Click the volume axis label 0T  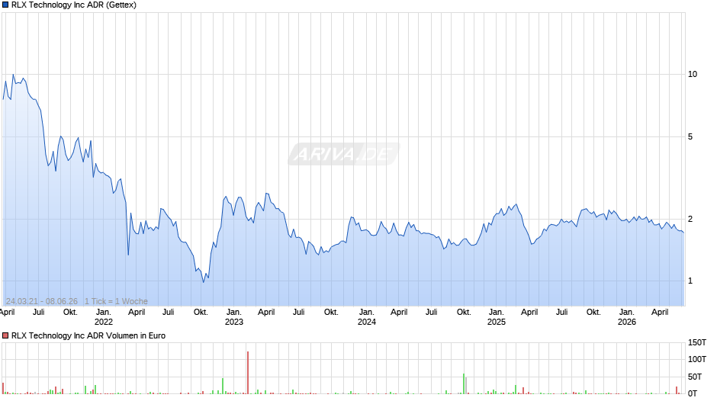(x=693, y=393)
